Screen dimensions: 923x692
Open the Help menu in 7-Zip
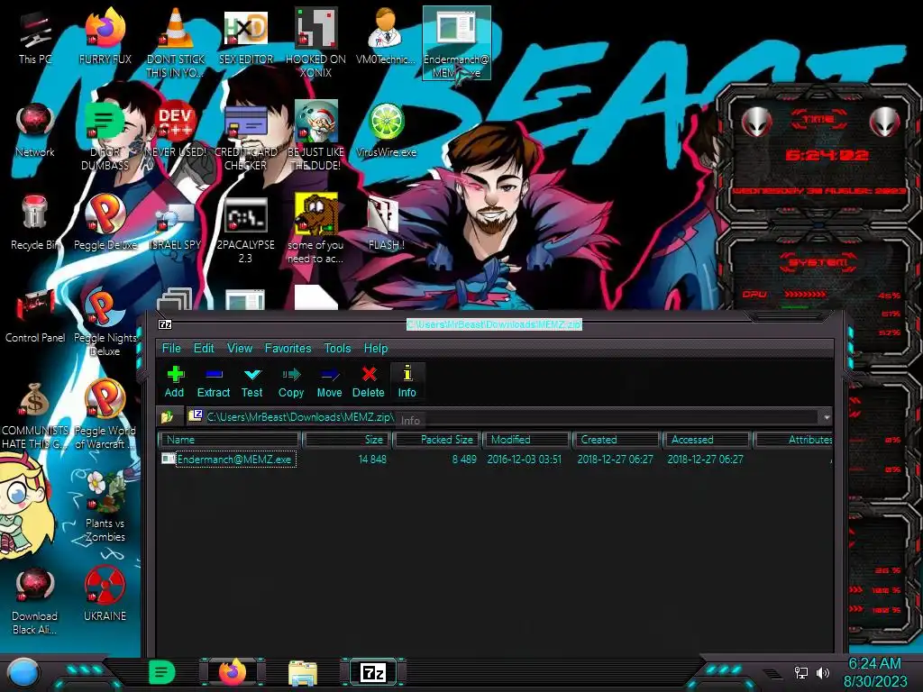(376, 349)
